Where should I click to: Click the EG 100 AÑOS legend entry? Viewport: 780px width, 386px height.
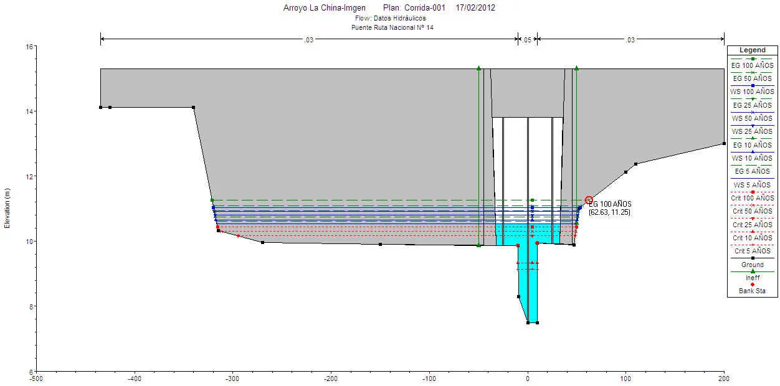point(752,65)
